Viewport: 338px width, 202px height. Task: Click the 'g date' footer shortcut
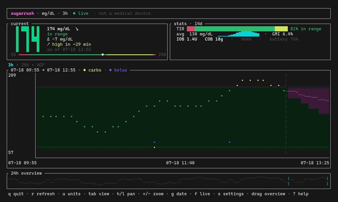tap(179, 194)
